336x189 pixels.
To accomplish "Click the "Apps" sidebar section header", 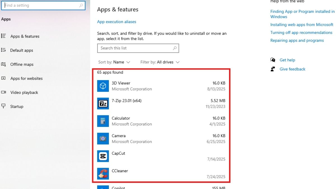I will tap(6, 19).
